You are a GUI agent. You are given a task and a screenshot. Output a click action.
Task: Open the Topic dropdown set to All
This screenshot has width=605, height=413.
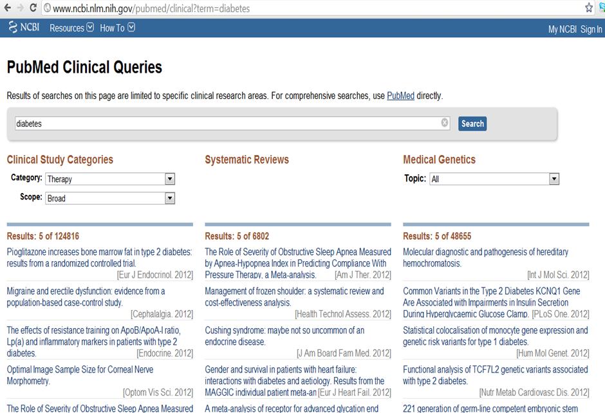point(494,179)
